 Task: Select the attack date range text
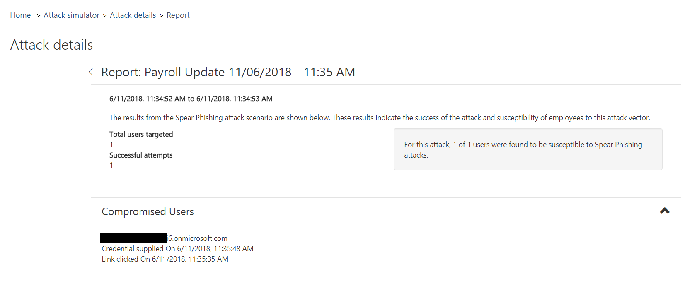coord(191,99)
